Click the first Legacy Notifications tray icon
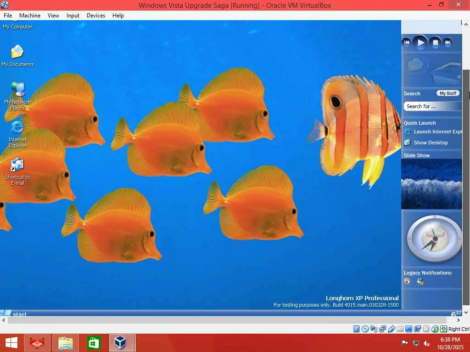The width and height of the screenshot is (470, 352). click(x=407, y=281)
